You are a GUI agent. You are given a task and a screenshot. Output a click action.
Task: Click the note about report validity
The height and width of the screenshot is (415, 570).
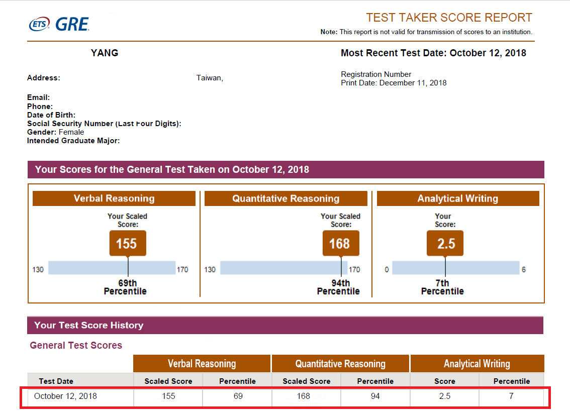[426, 32]
